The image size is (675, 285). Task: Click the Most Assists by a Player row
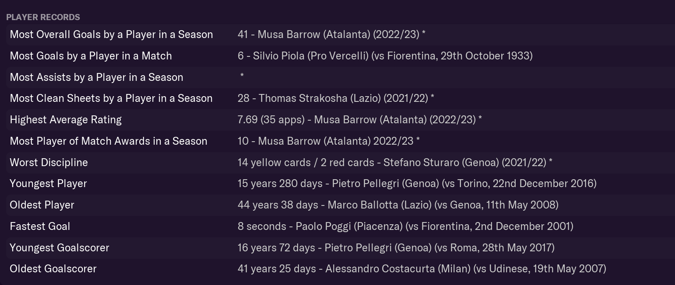pyautogui.click(x=341, y=77)
